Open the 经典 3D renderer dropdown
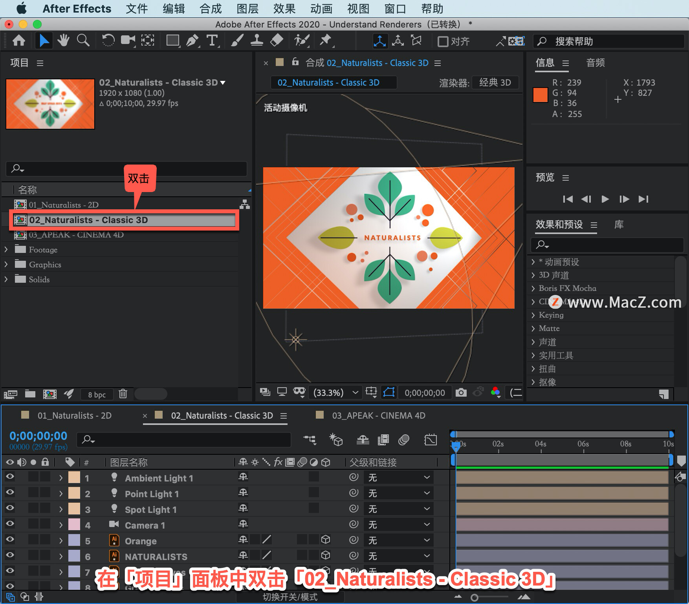Screen dimensions: 689x604 495,82
